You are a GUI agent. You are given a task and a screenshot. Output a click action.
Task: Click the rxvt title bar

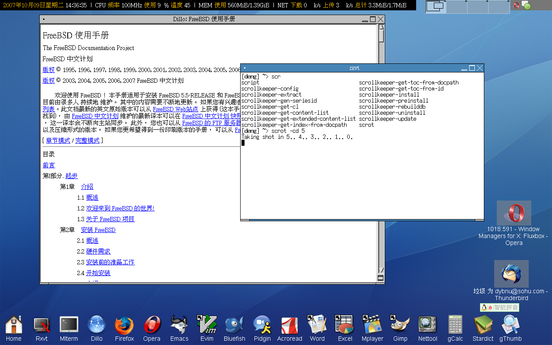point(354,68)
